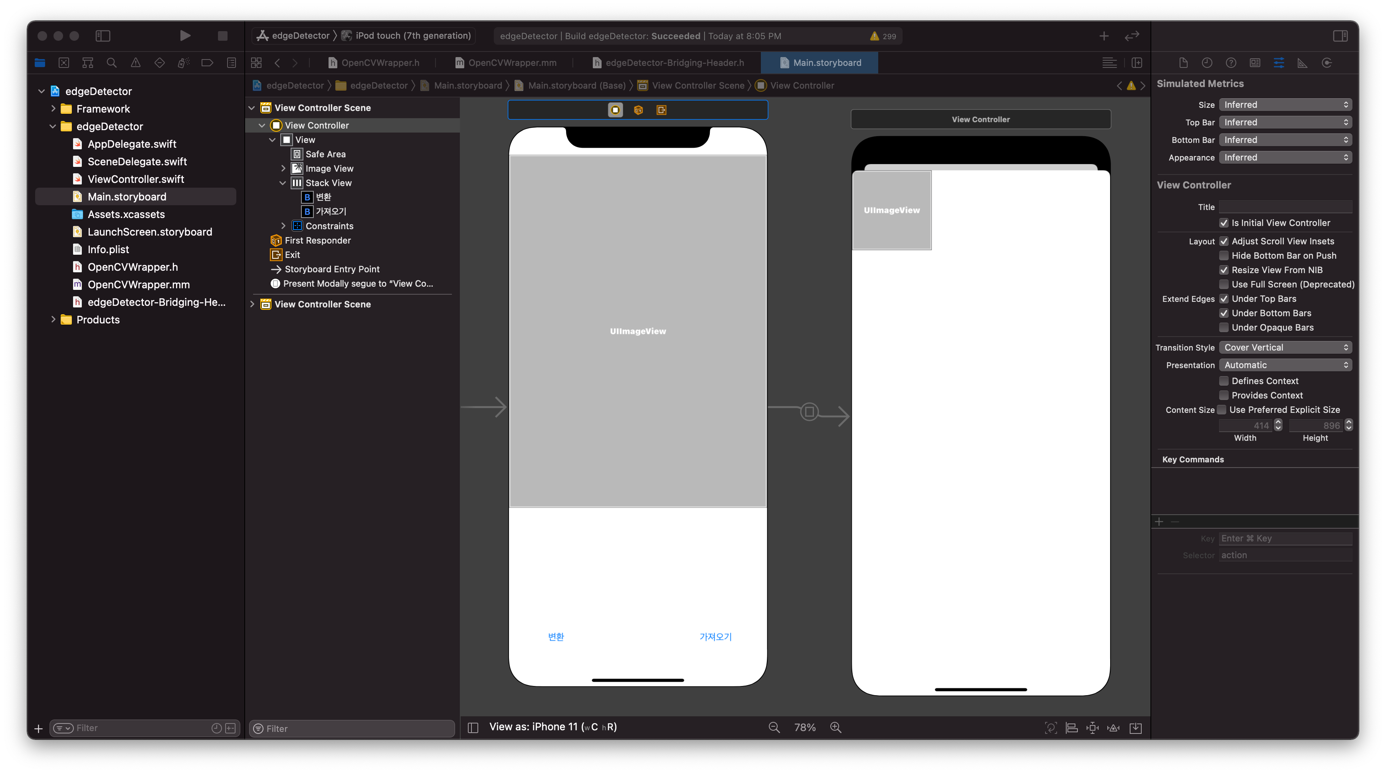1386x773 pixels.
Task: Enable Hide Bottom Bar on Push
Action: [x=1224, y=256]
